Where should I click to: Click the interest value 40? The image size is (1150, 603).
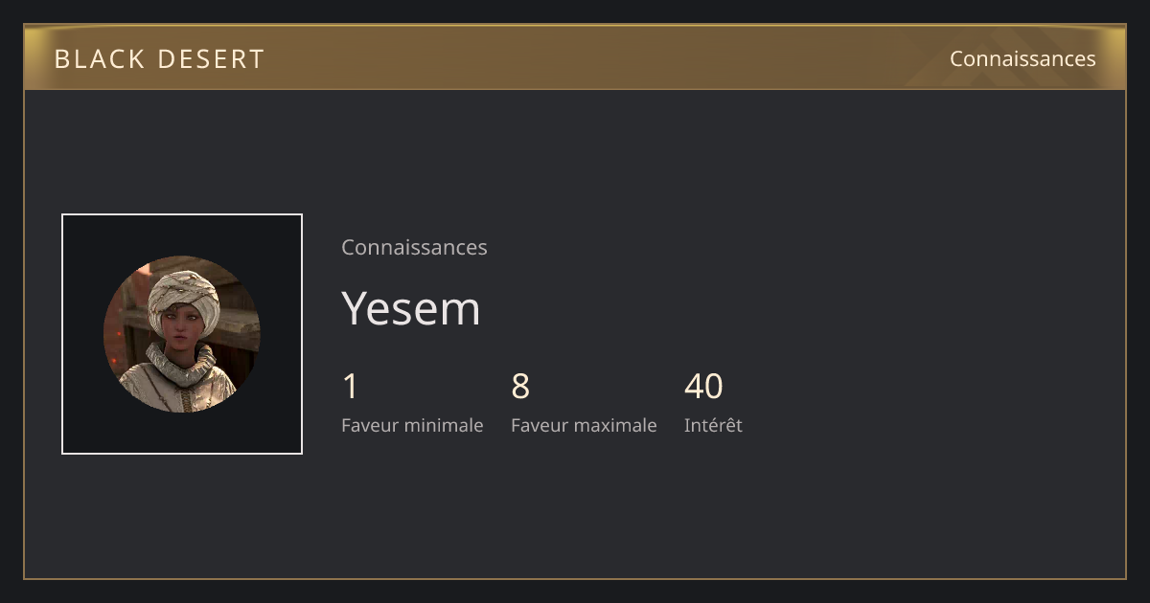pyautogui.click(x=703, y=387)
